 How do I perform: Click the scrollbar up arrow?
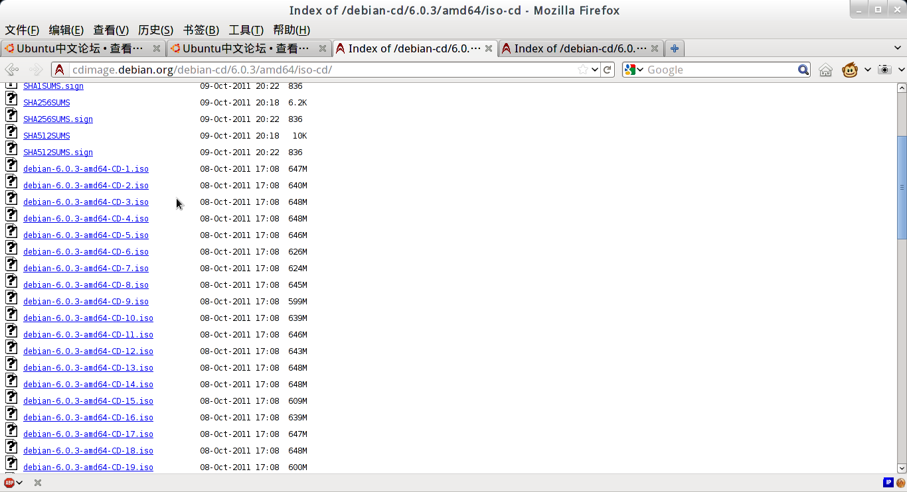[902, 88]
